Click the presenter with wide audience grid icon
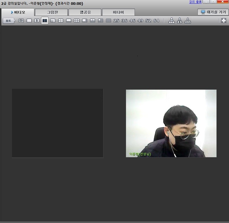The image size is (229, 223). pyautogui.click(x=188, y=21)
